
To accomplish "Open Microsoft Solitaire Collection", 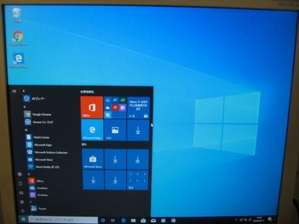I will point(47,152).
